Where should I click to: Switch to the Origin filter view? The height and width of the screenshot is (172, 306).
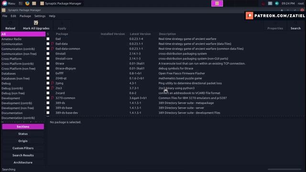[23, 141]
